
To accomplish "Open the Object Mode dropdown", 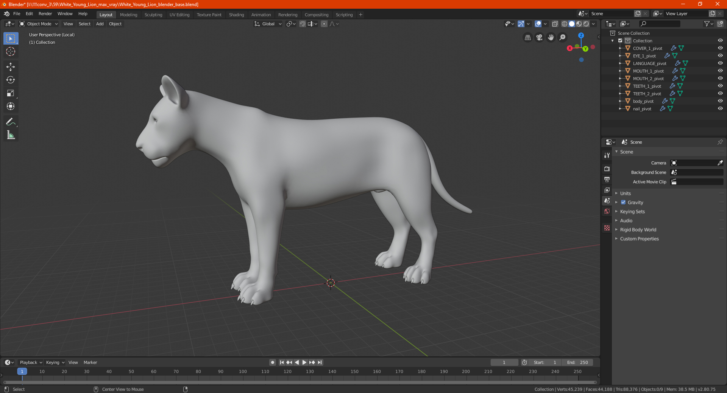I will tap(39, 24).
